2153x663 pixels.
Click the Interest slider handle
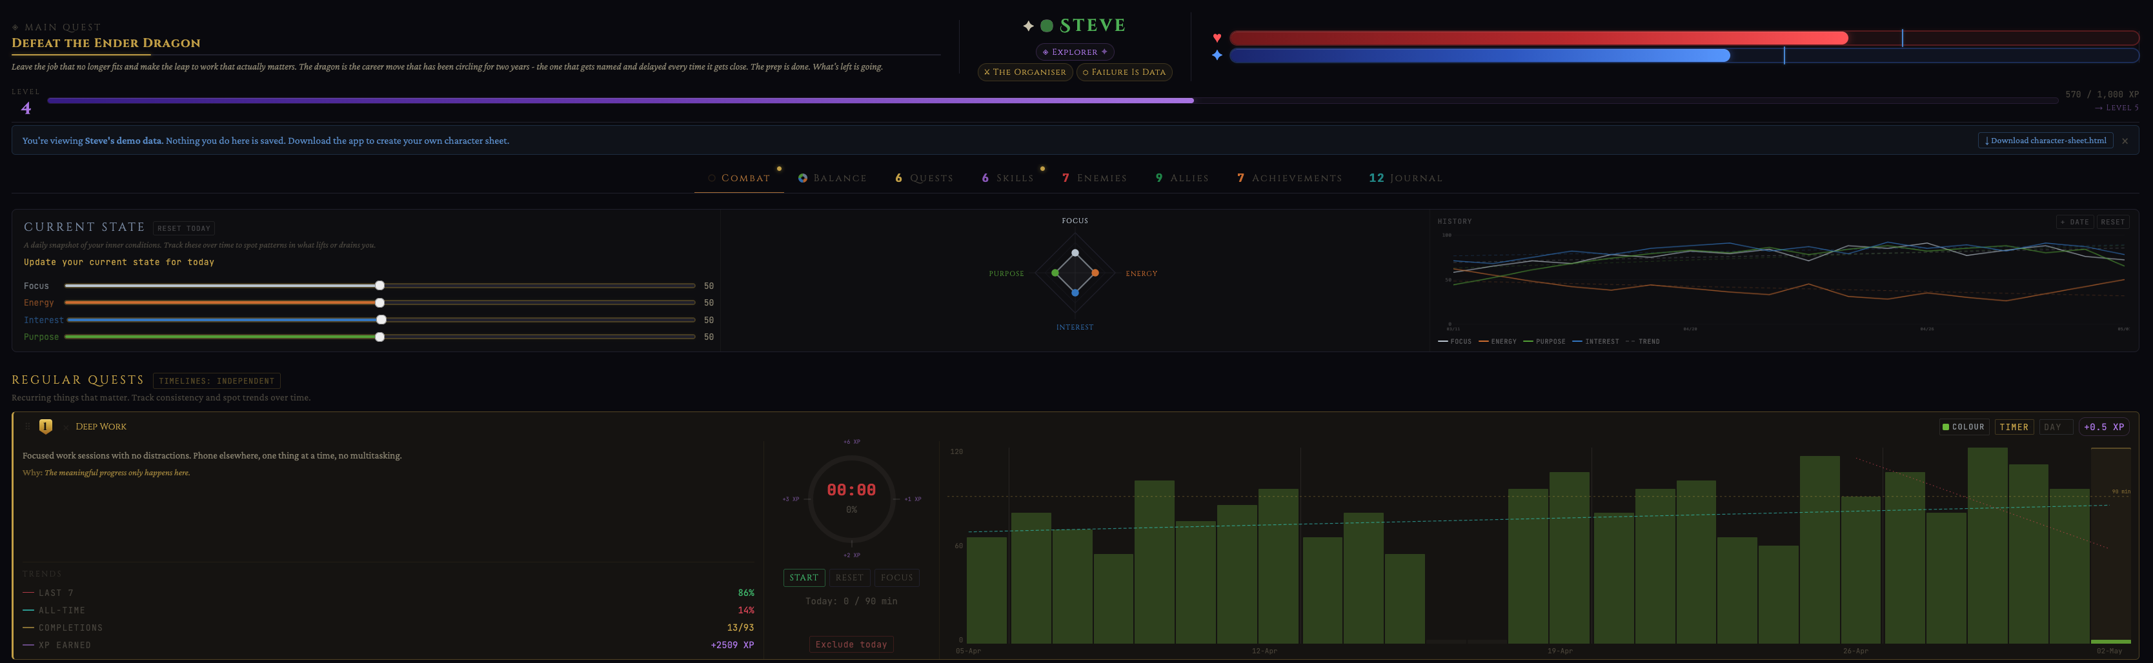click(381, 320)
